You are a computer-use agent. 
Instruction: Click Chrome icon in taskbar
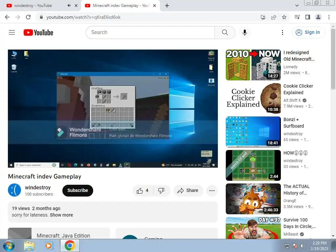pyautogui.click(x=70, y=245)
